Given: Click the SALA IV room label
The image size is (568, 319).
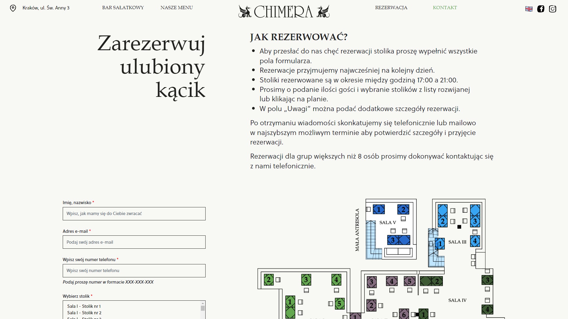Looking at the screenshot, I should pyautogui.click(x=457, y=300).
